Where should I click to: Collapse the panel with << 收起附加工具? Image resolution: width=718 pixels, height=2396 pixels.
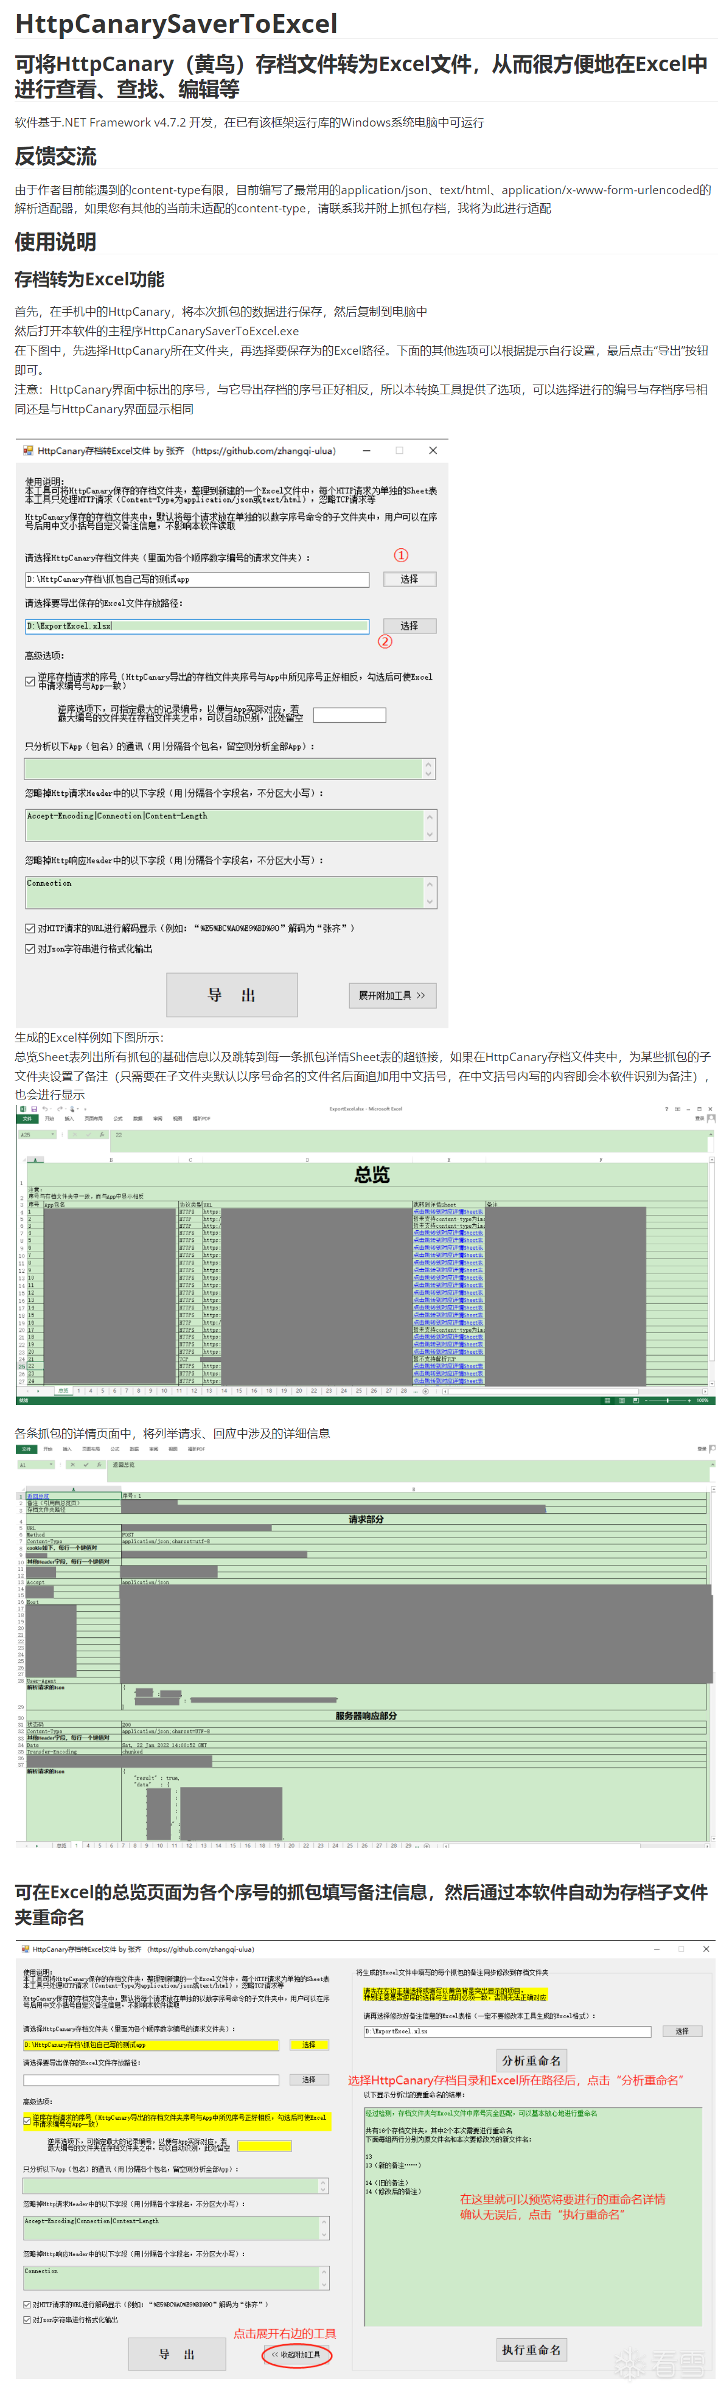[x=296, y=2354]
